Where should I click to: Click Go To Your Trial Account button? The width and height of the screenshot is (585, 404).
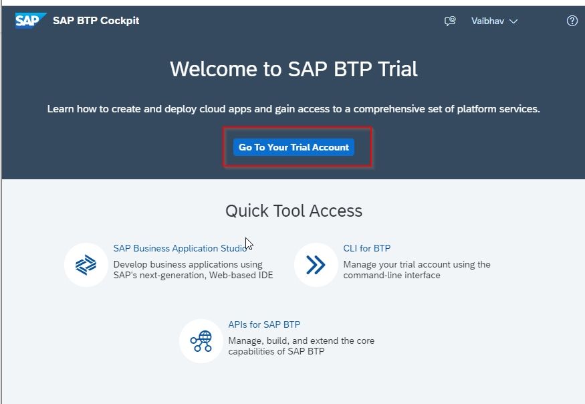pos(294,147)
